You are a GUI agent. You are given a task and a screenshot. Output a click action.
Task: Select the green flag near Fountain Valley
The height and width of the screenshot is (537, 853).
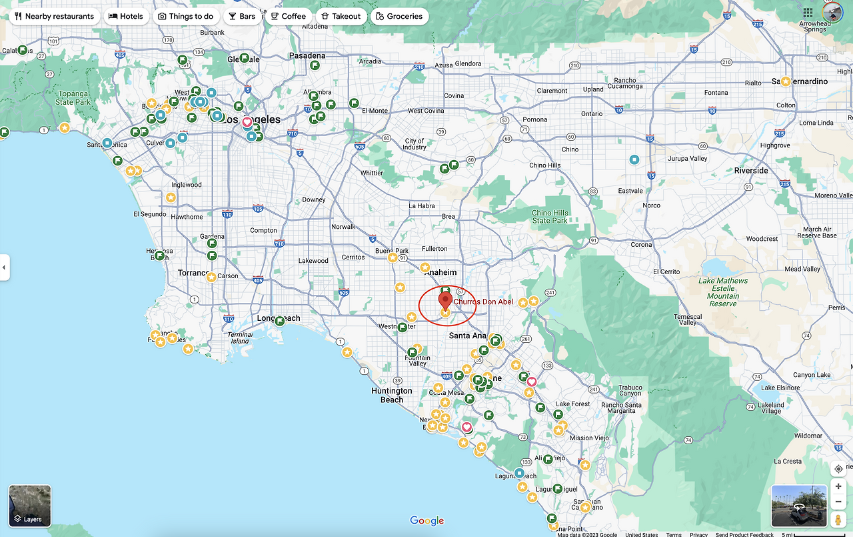point(413,352)
